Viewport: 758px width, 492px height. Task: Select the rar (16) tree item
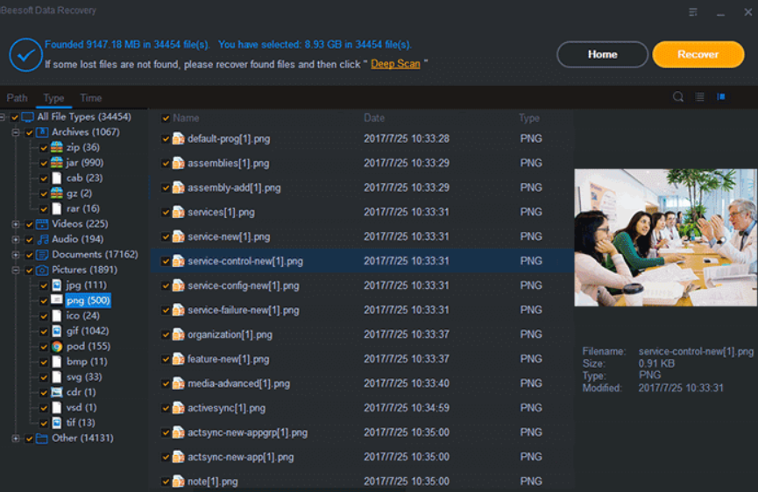point(83,208)
